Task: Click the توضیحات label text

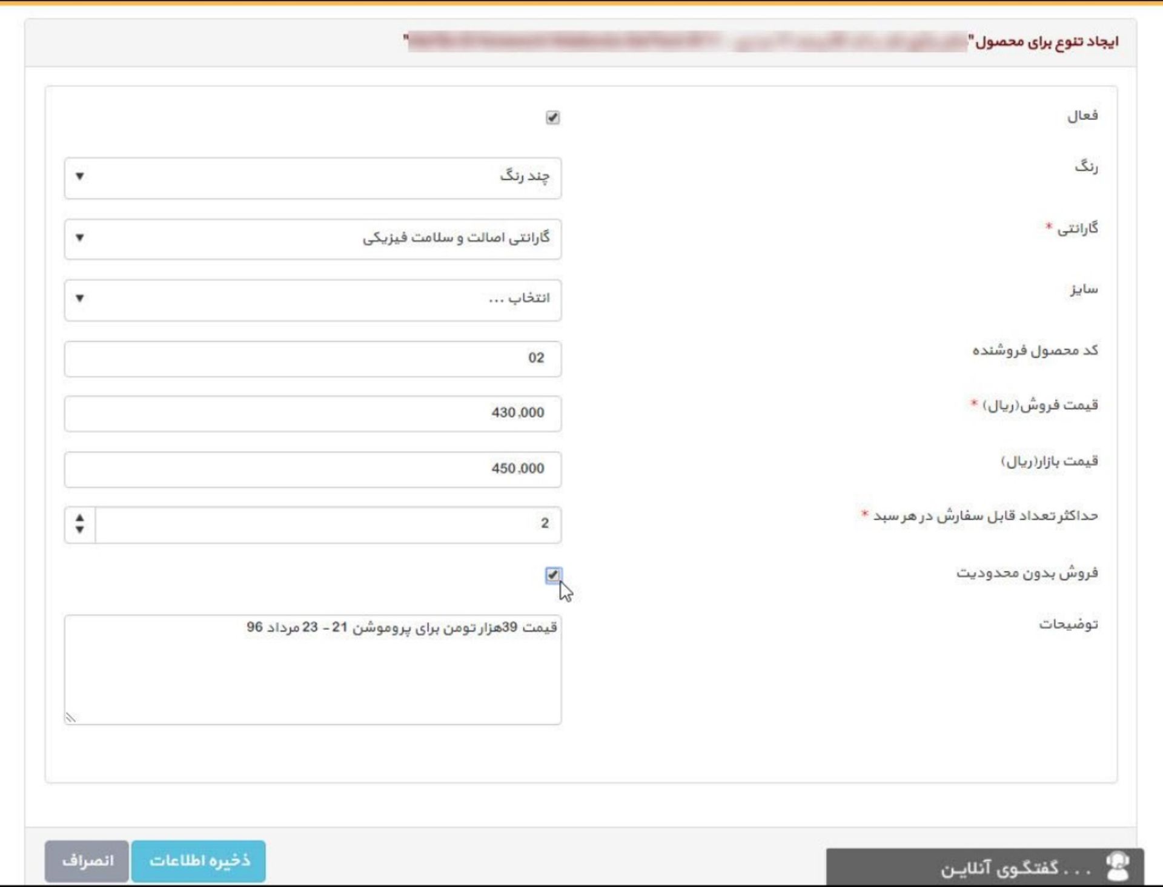Action: [1069, 624]
